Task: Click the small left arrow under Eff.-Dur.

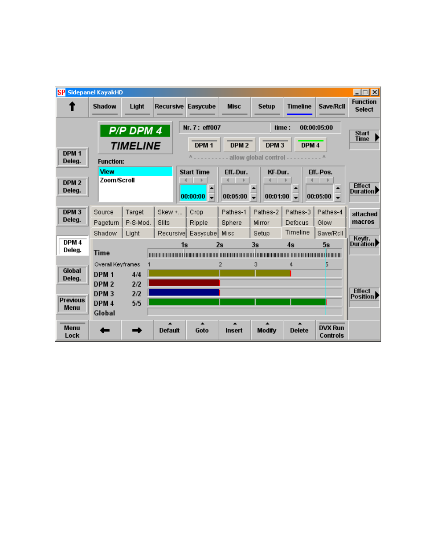Action: pyautogui.click(x=229, y=180)
